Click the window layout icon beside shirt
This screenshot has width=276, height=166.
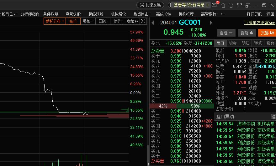[248, 5]
